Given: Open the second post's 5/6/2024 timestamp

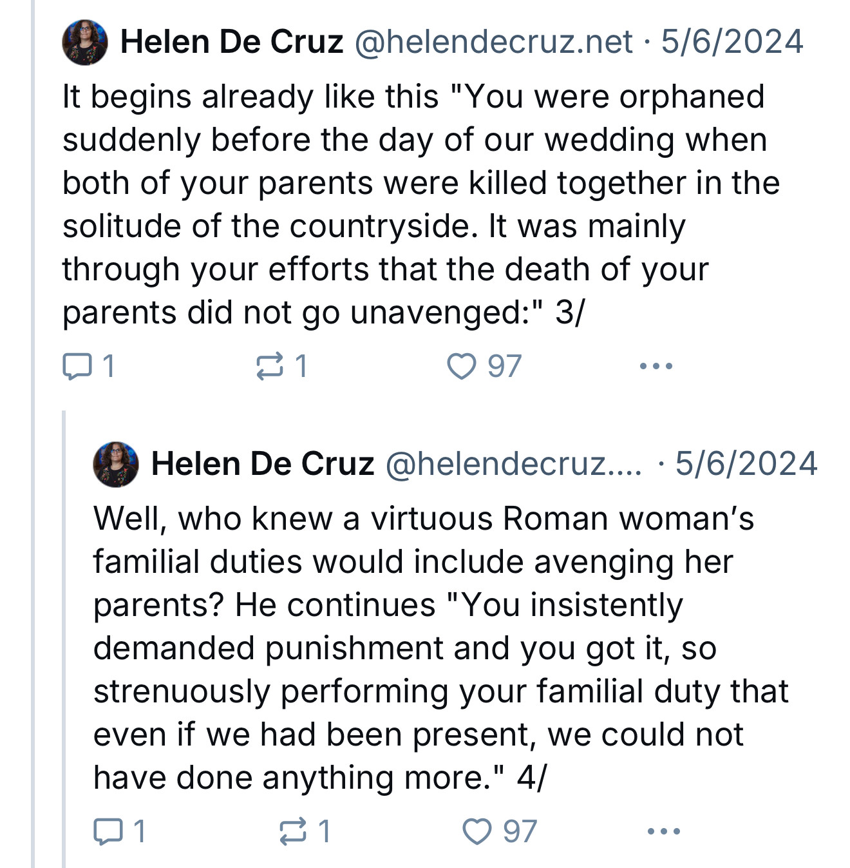Looking at the screenshot, I should [746, 464].
